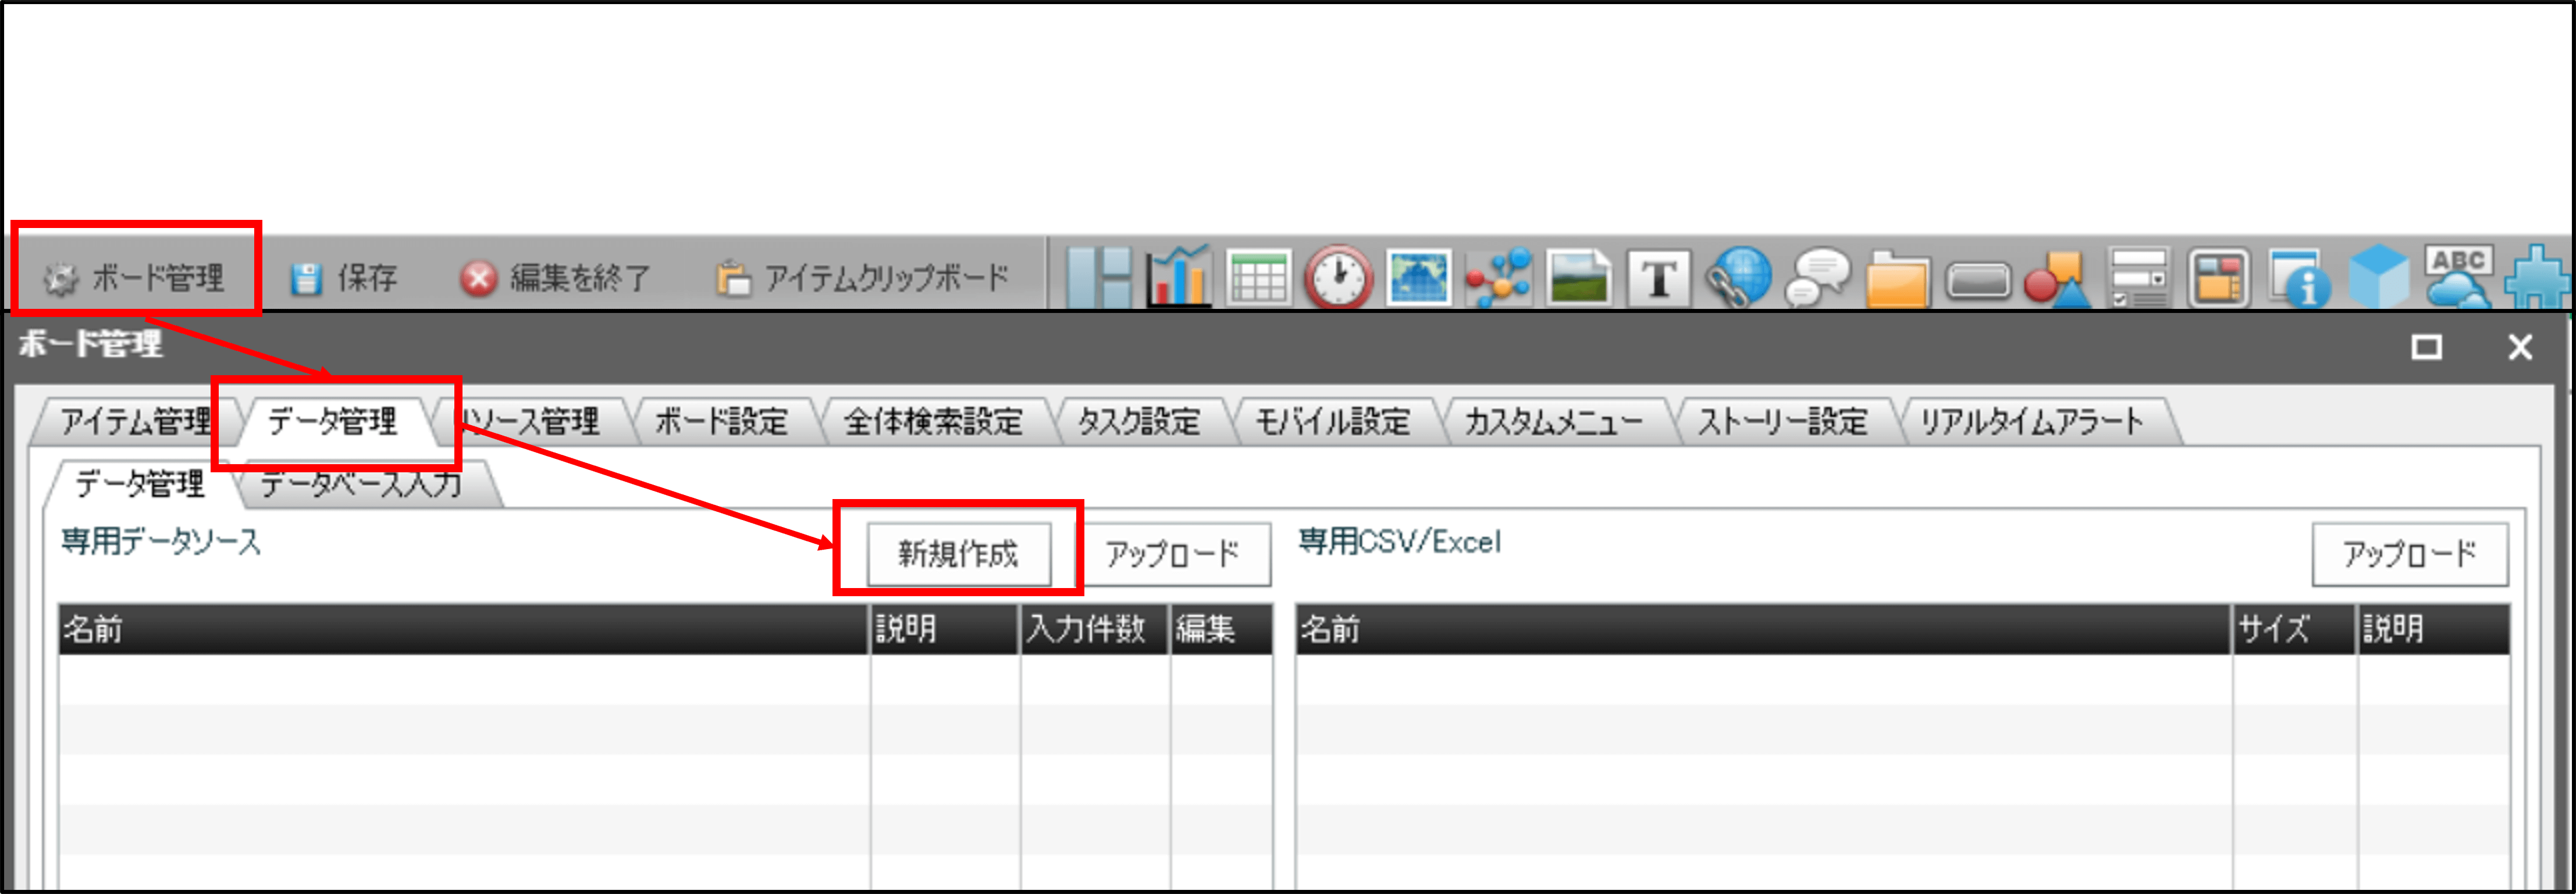Sort by the 入力件数 column header
The image size is (2576, 894).
pyautogui.click(x=1092, y=629)
